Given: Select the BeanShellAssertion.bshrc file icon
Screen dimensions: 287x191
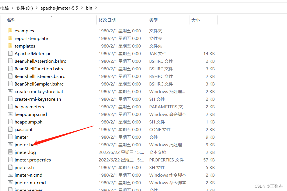Looking at the screenshot, I should [x=10, y=61].
